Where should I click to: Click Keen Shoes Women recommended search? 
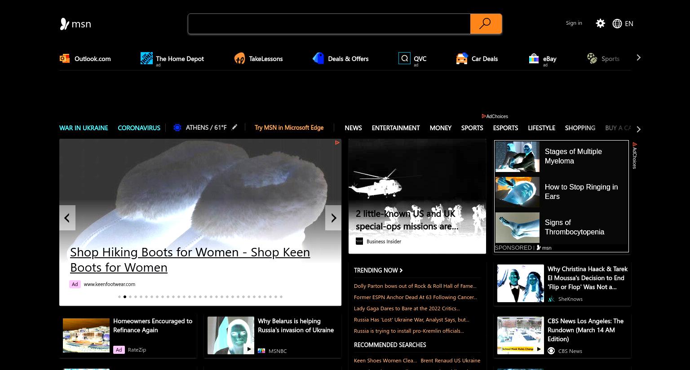385,361
